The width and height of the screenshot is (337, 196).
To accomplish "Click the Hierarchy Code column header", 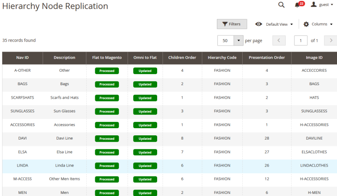I will click(222, 58).
